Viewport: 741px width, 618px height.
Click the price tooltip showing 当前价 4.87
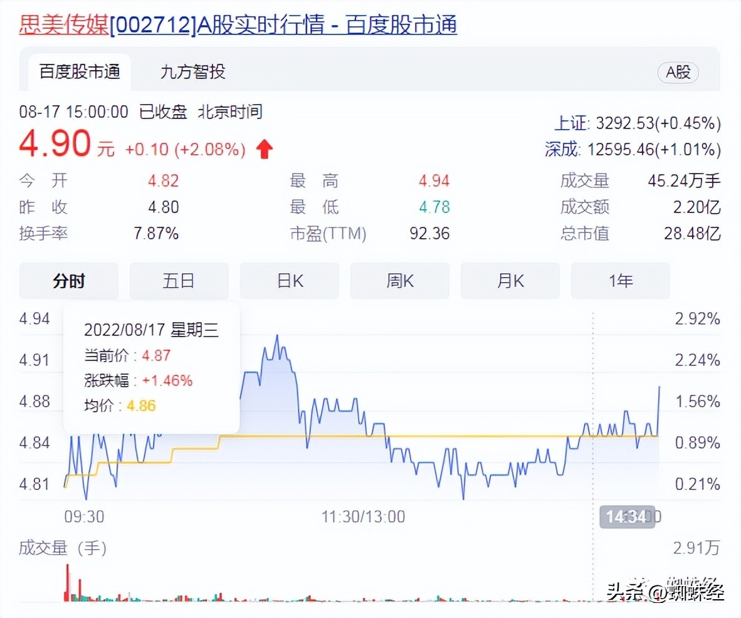coord(150,370)
